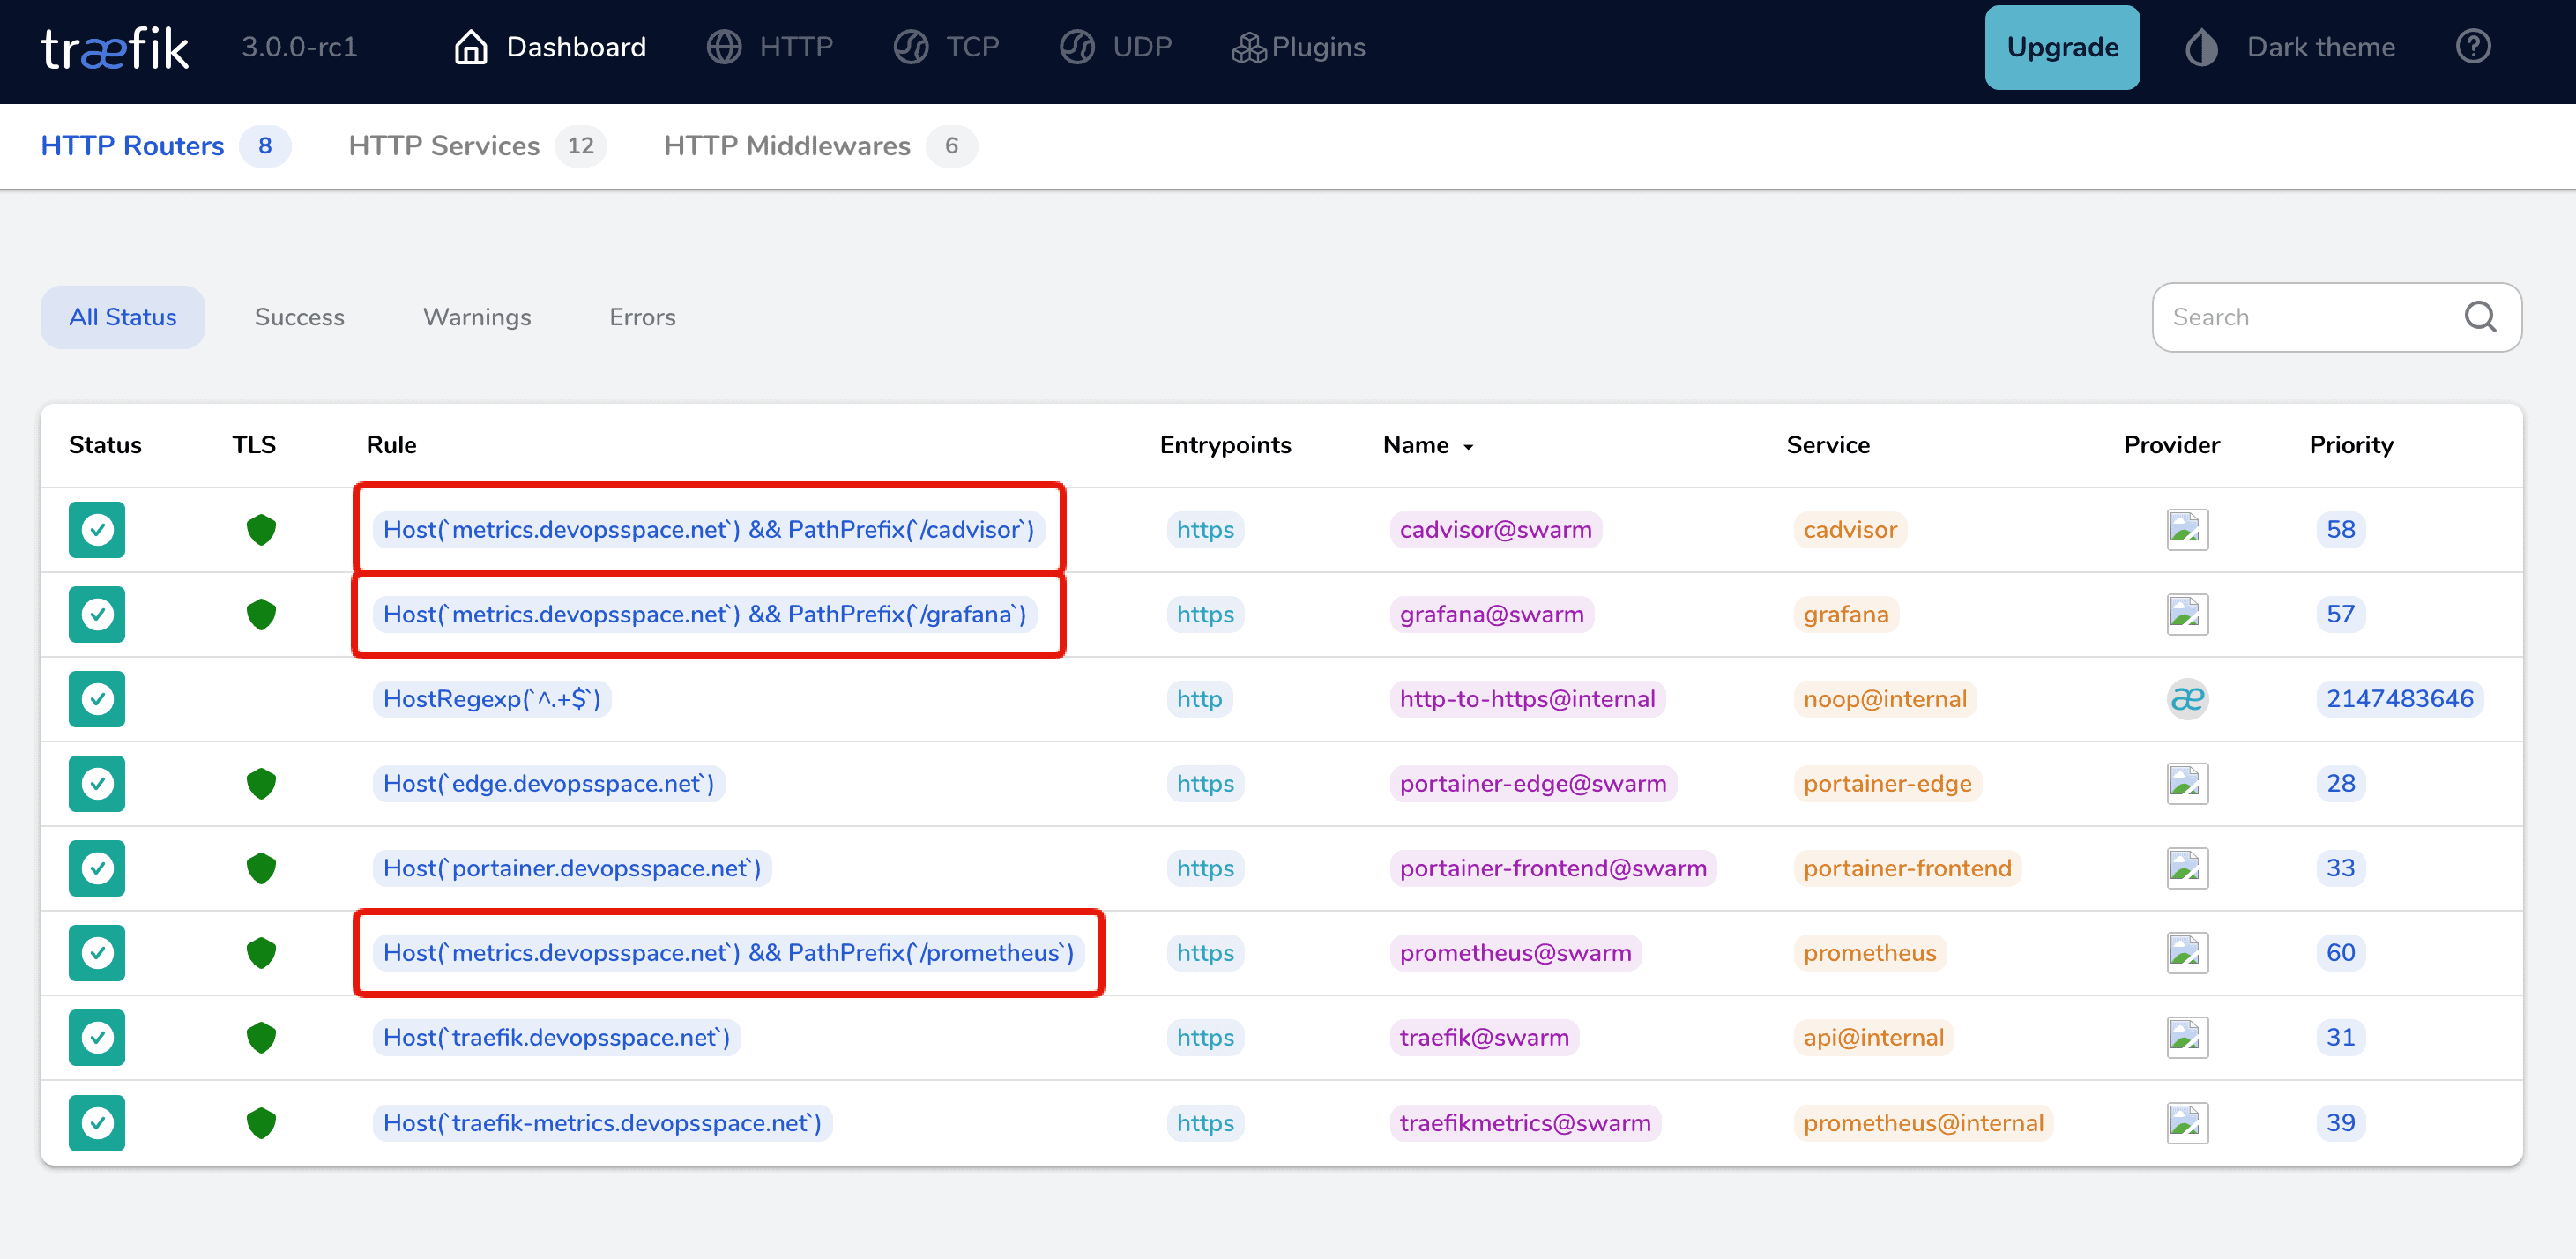This screenshot has width=2576, height=1259.
Task: Open the Host edge.devopsspace.net rule
Action: click(x=549, y=783)
